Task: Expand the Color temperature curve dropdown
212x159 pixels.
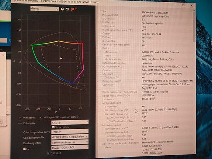Action: [x=70, y=132]
